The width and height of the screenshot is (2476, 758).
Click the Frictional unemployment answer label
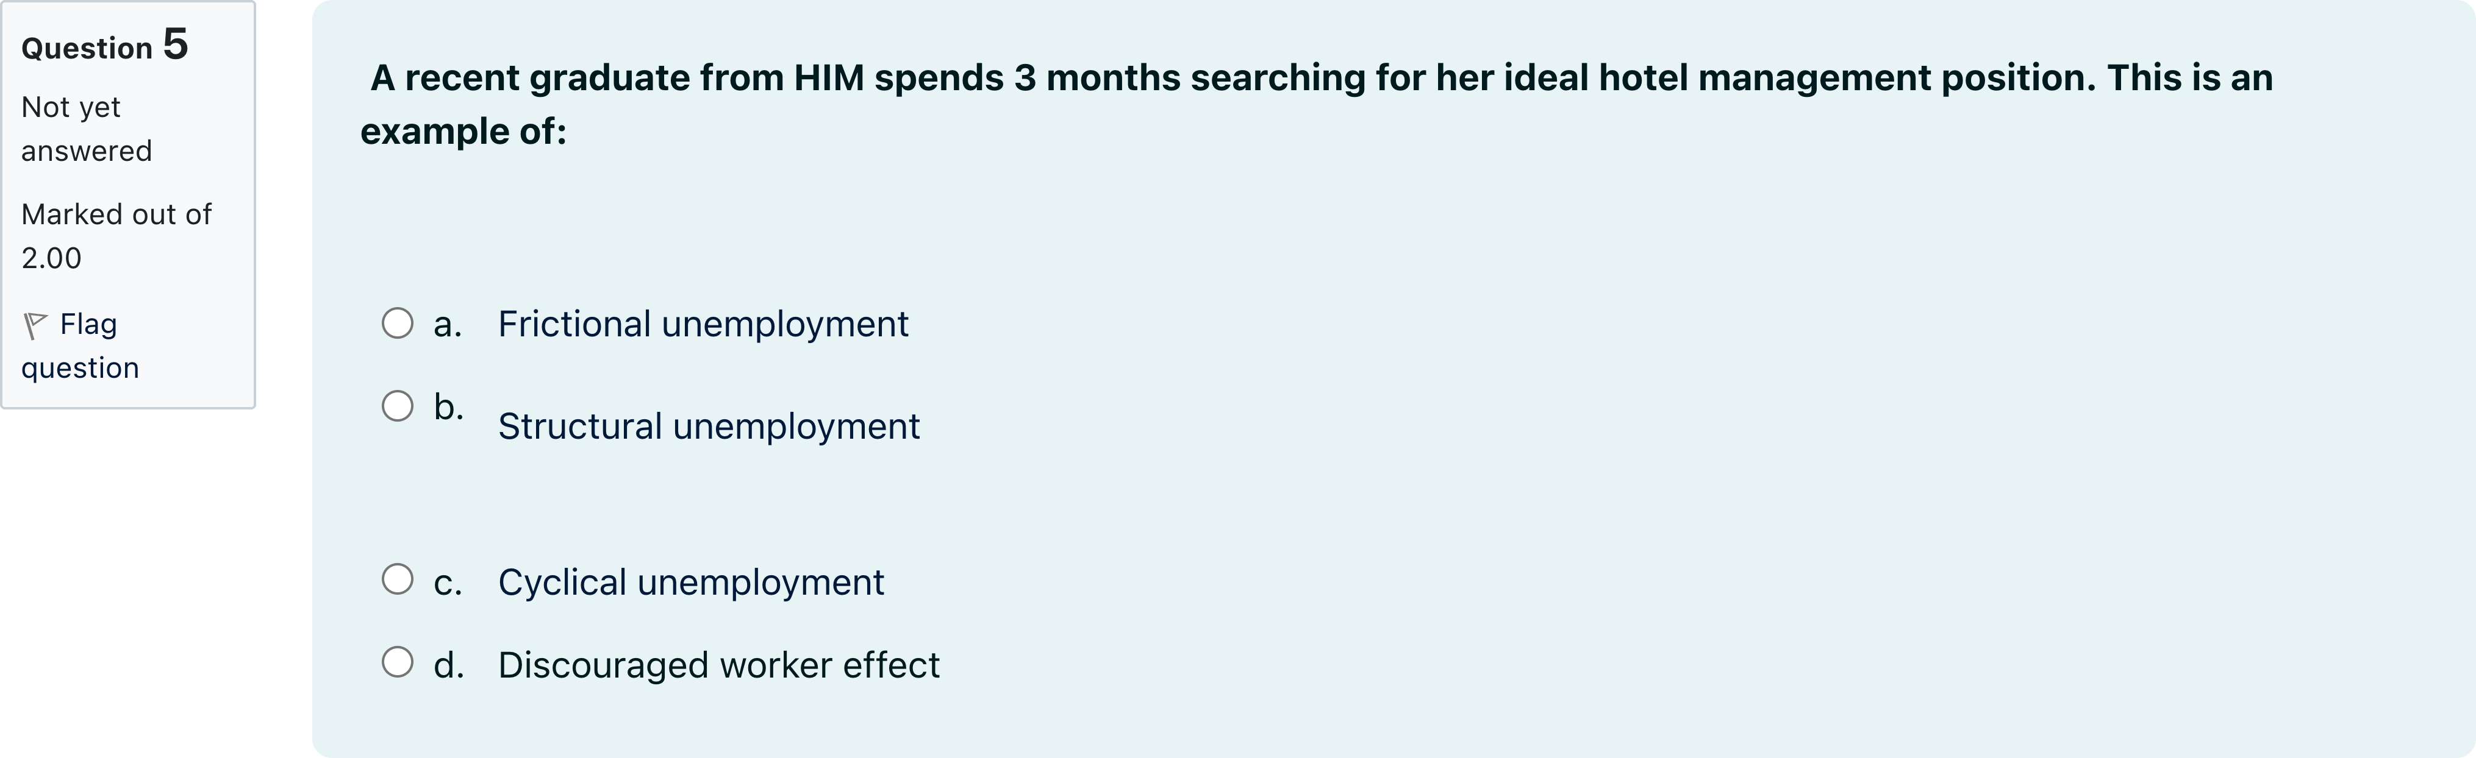coord(703,325)
